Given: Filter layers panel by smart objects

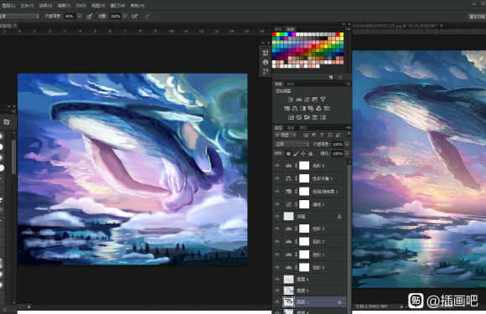Looking at the screenshot, I should [338, 135].
